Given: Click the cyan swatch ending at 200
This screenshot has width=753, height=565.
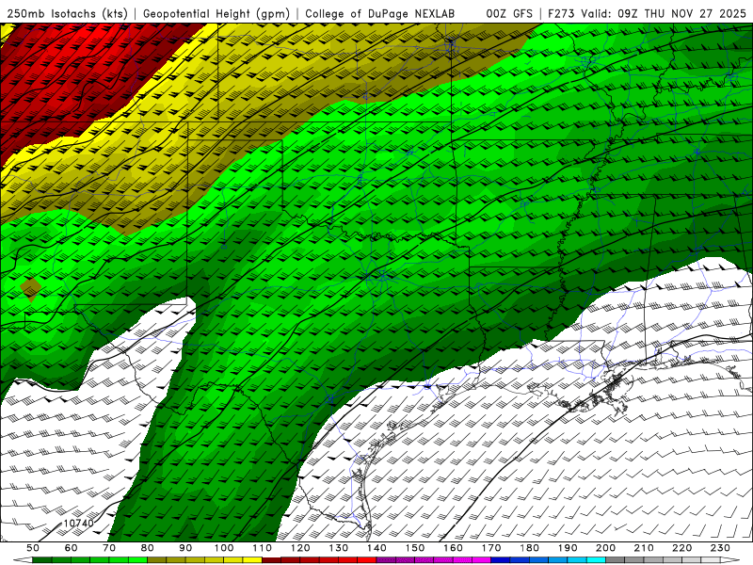Looking at the screenshot, I should coord(596,560).
